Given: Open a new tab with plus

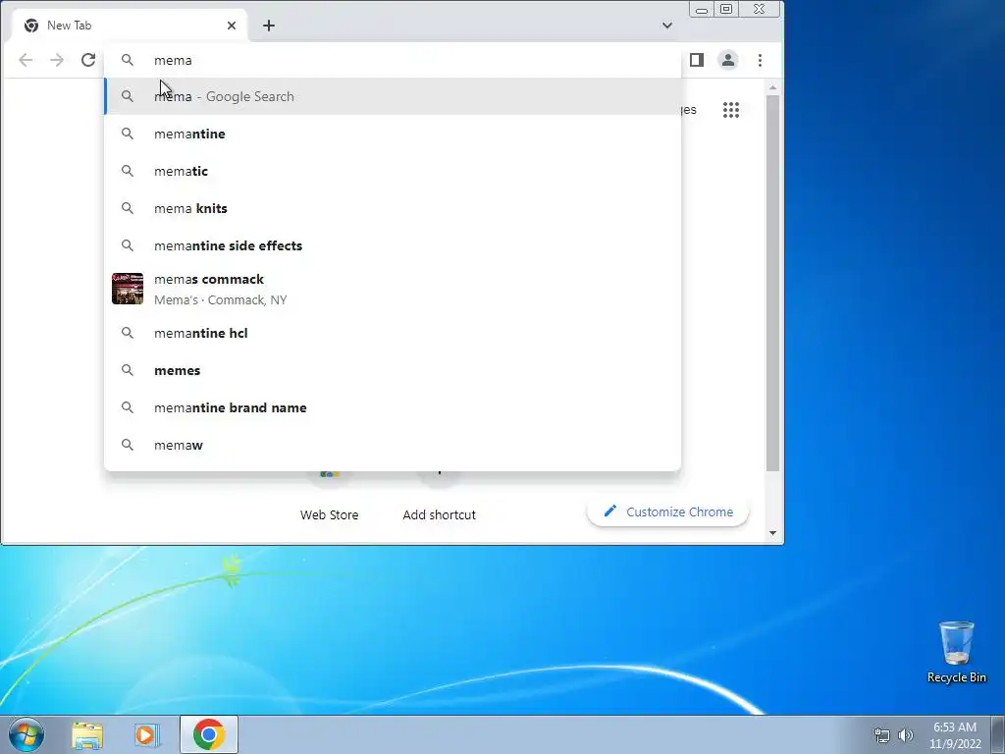Looking at the screenshot, I should pyautogui.click(x=269, y=26).
